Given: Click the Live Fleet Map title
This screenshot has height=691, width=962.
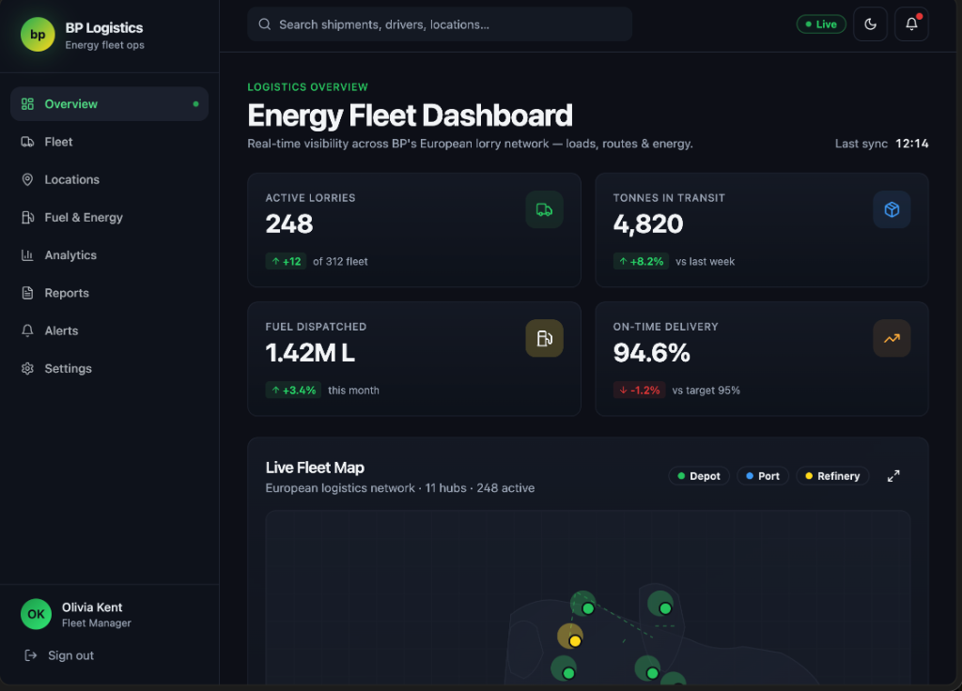Looking at the screenshot, I should 315,468.
